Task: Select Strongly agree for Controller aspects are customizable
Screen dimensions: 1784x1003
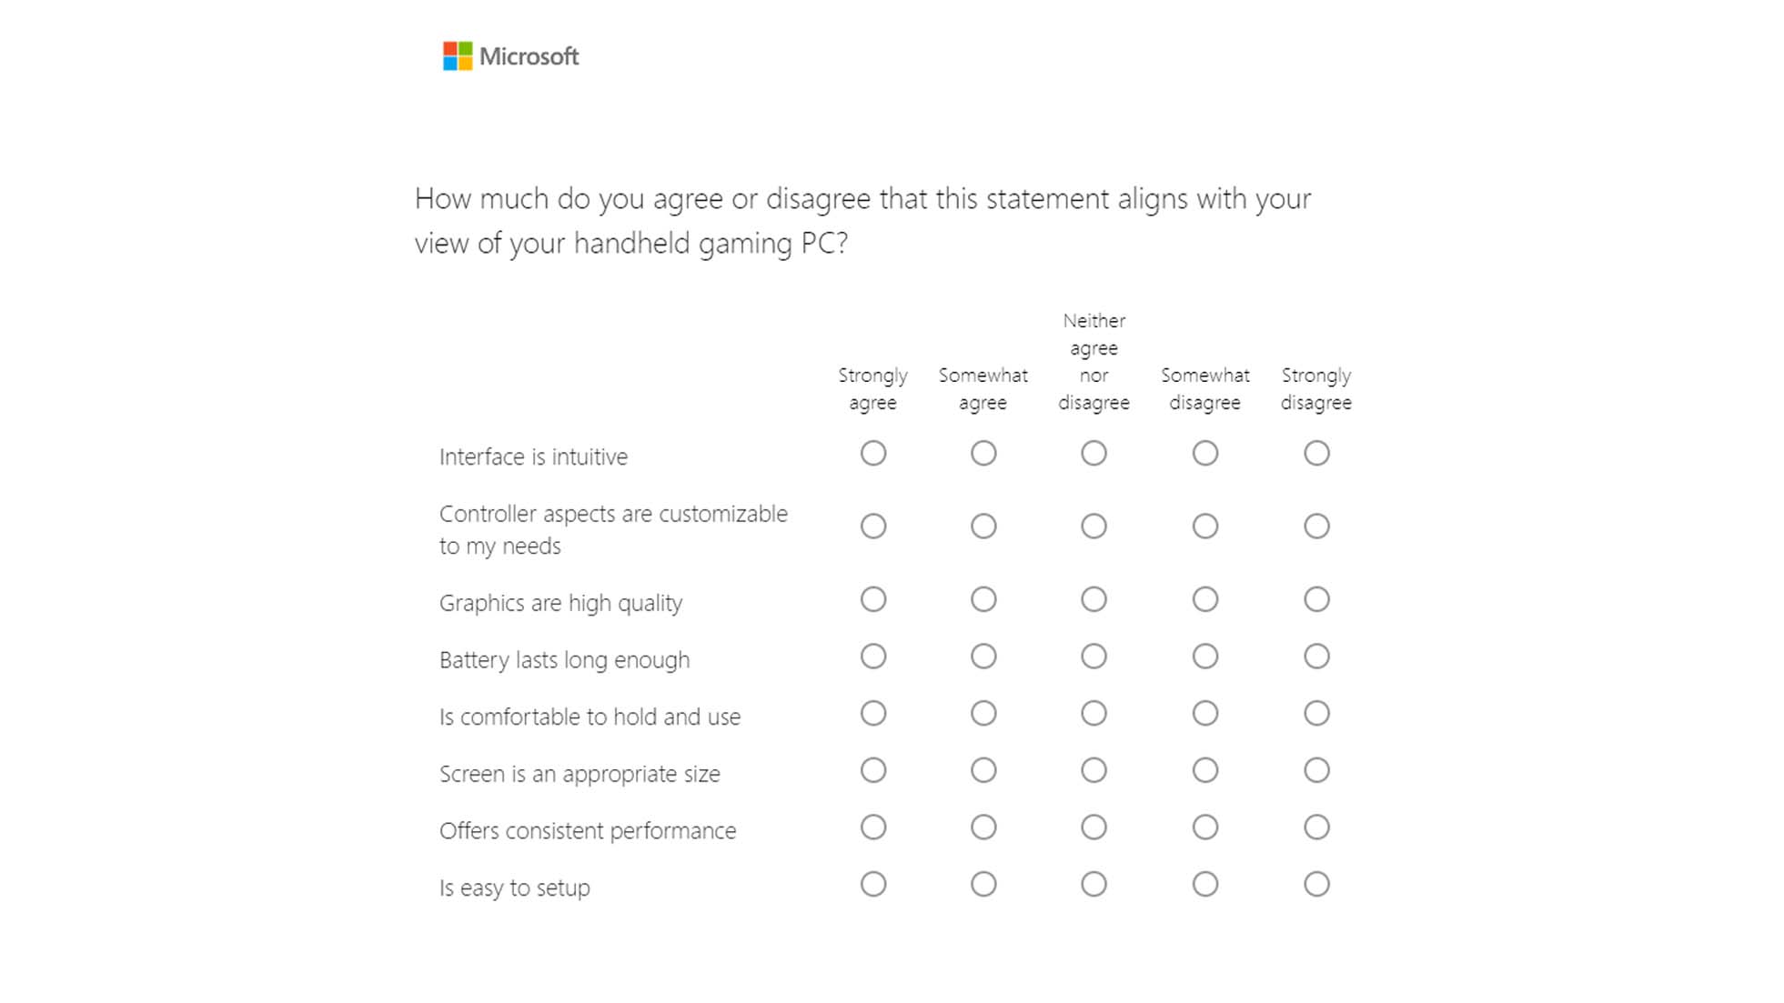Action: (x=873, y=526)
